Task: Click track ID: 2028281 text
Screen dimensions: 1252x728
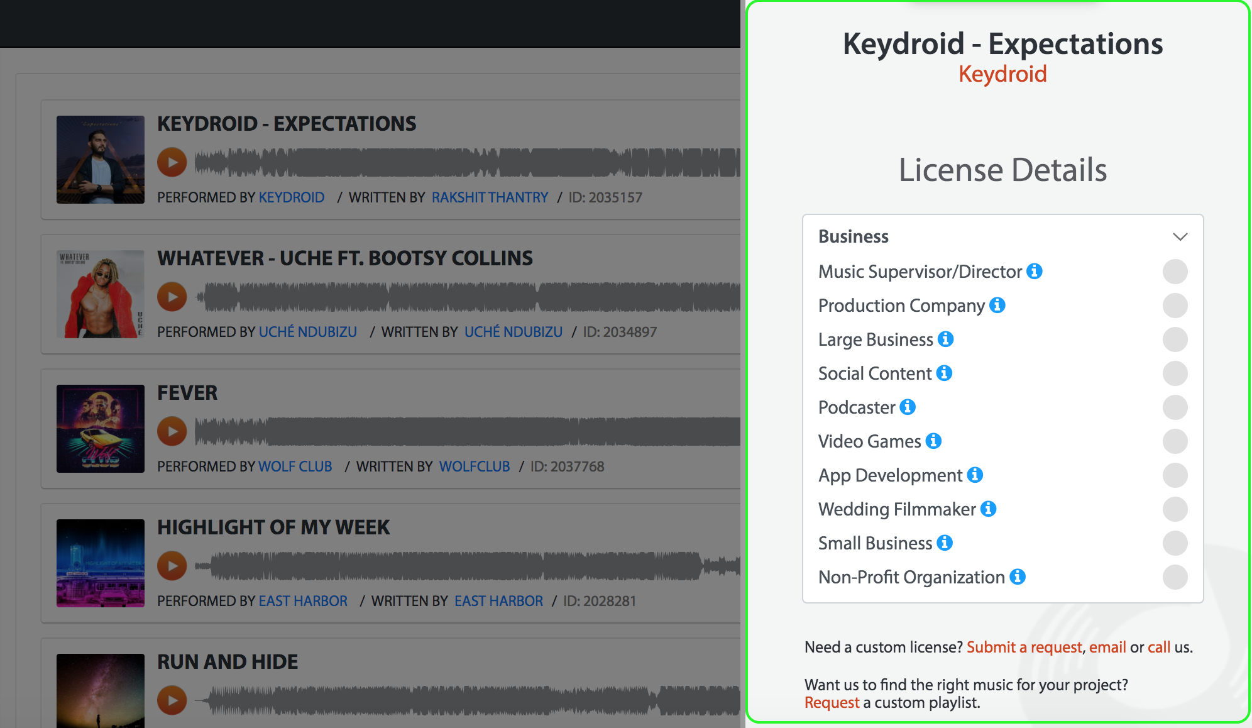Action: tap(600, 601)
